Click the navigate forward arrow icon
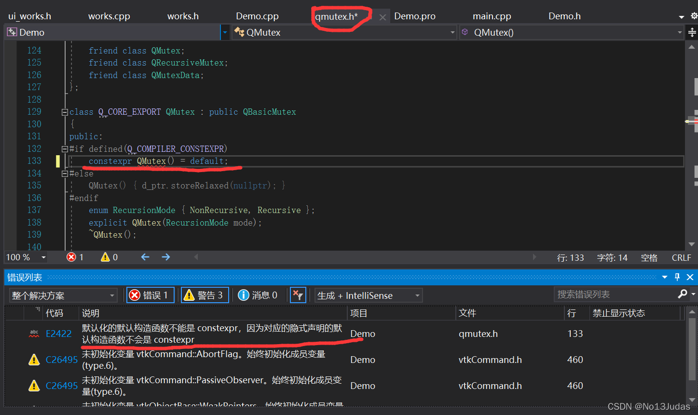Screen dimensions: 698x415 (x=165, y=257)
